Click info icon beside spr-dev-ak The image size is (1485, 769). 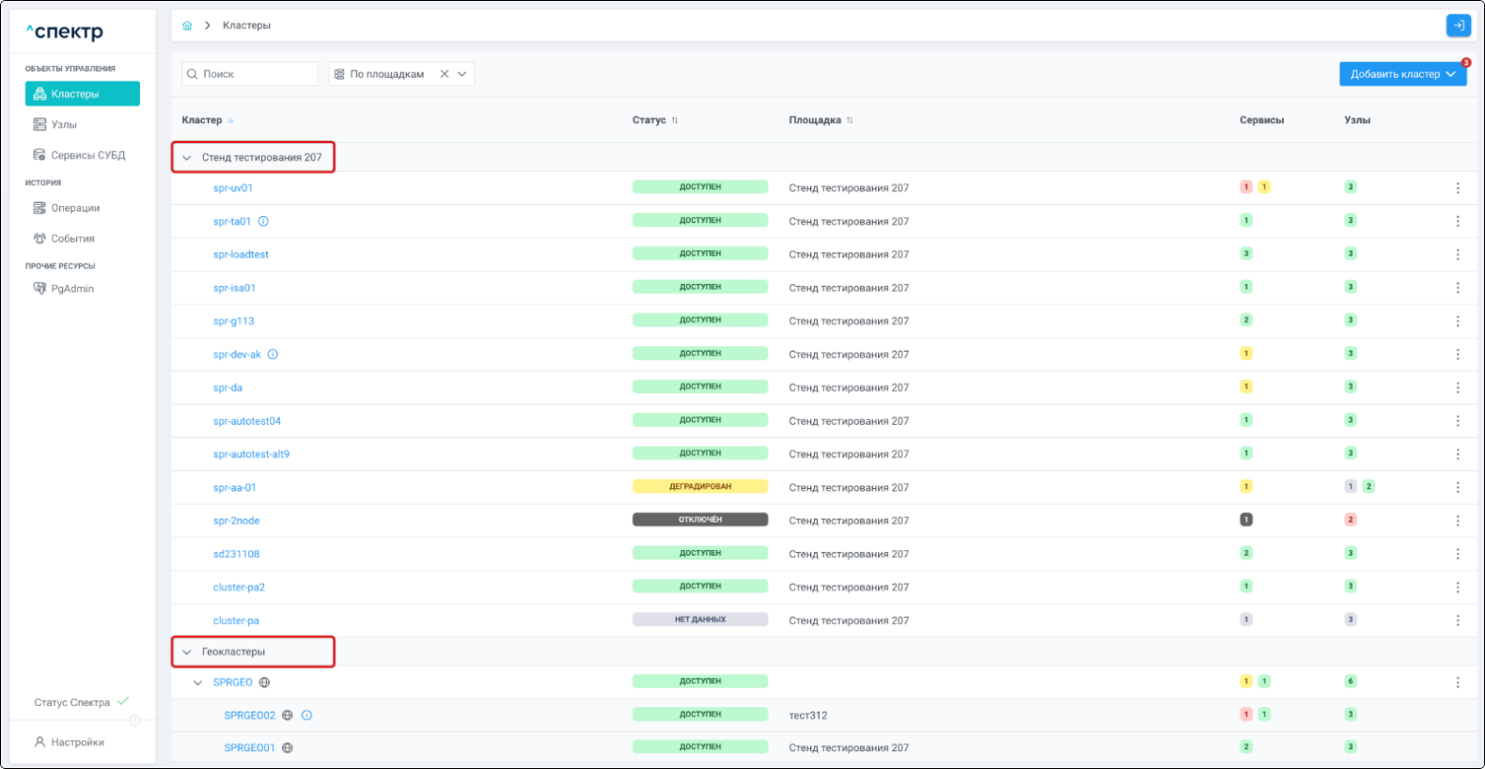[273, 354]
